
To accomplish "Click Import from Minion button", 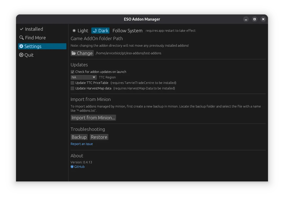I will tap(93, 118).
